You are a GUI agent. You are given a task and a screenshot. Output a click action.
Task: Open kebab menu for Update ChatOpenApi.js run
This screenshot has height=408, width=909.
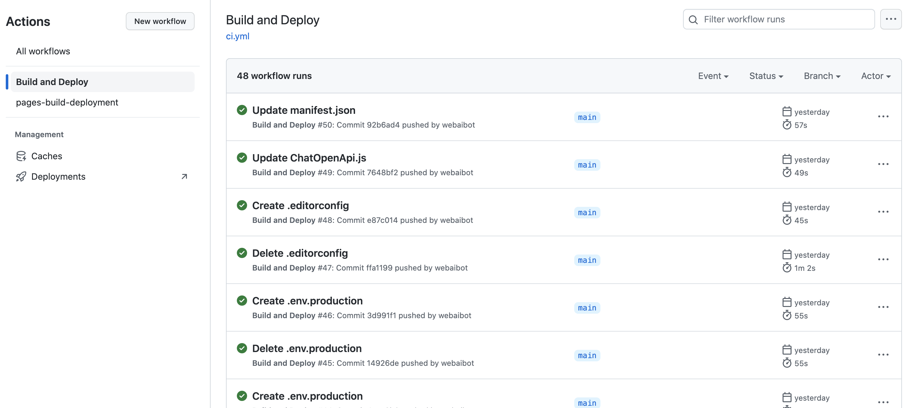pyautogui.click(x=883, y=164)
